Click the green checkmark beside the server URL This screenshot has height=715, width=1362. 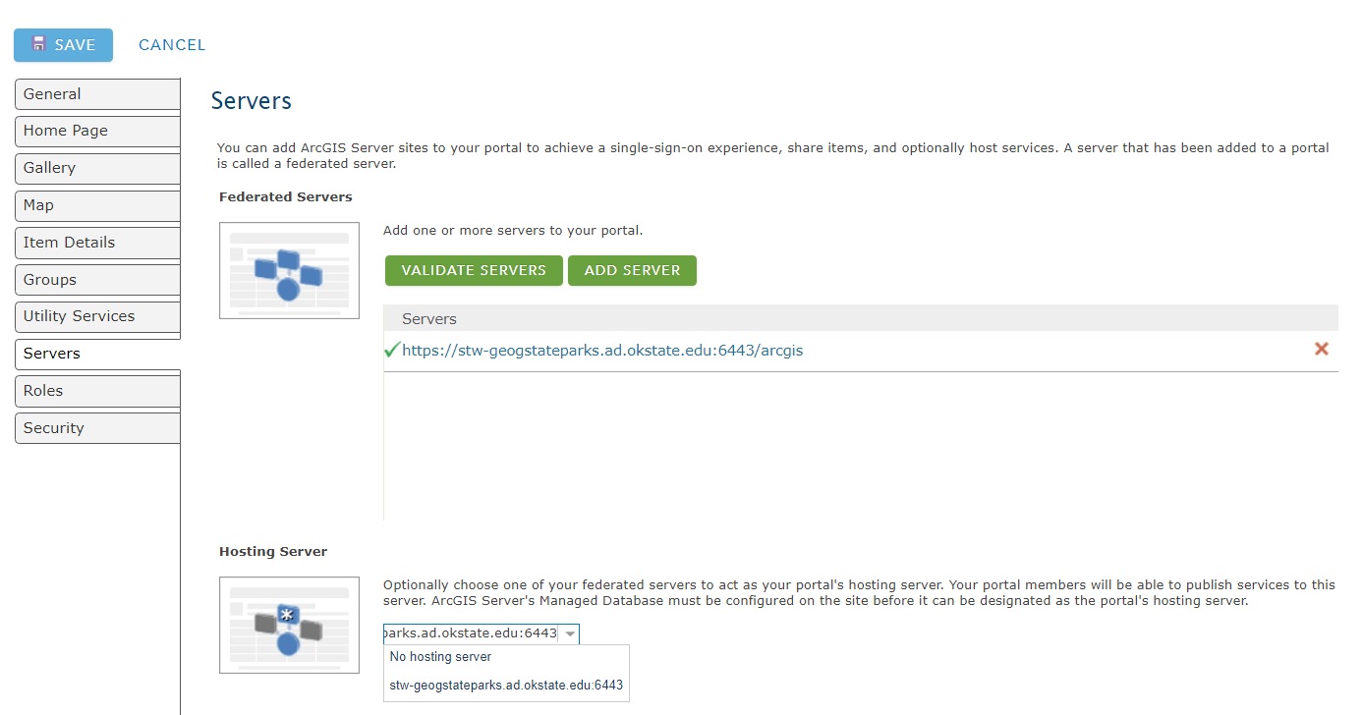pos(392,350)
